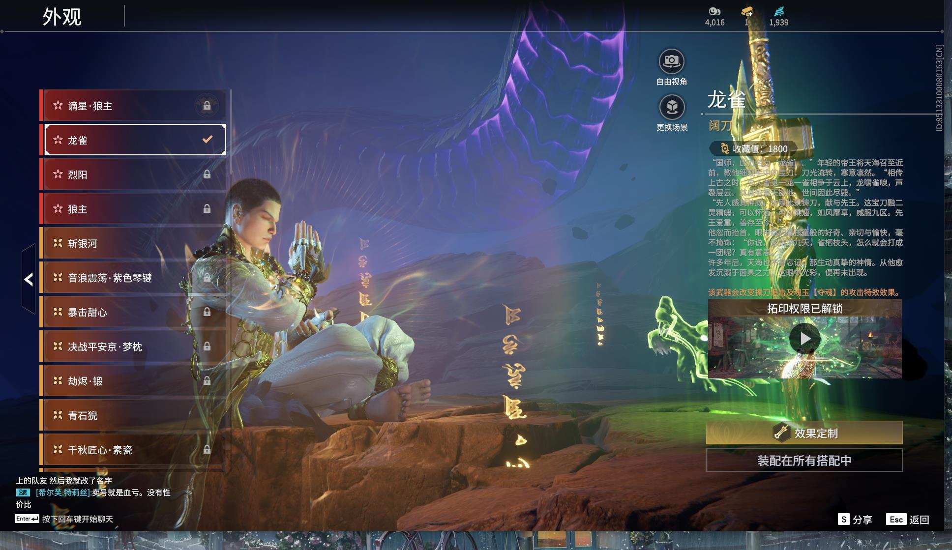Click the 拓印权限已解锁 label
The image size is (952, 550).
(x=804, y=309)
